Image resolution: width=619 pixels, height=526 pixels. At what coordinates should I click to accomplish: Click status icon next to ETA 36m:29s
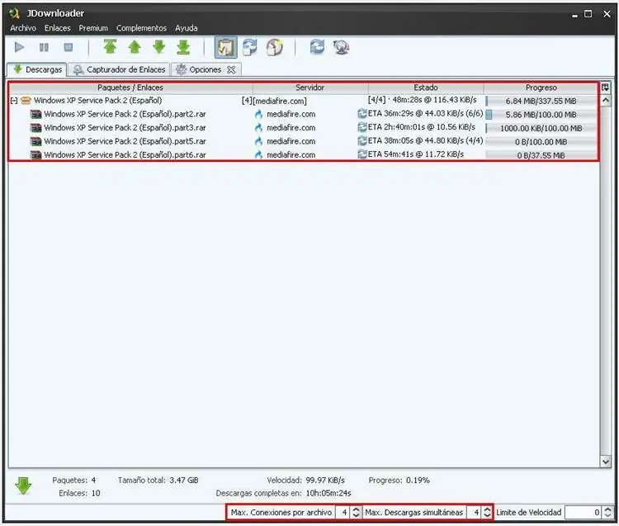click(x=362, y=114)
